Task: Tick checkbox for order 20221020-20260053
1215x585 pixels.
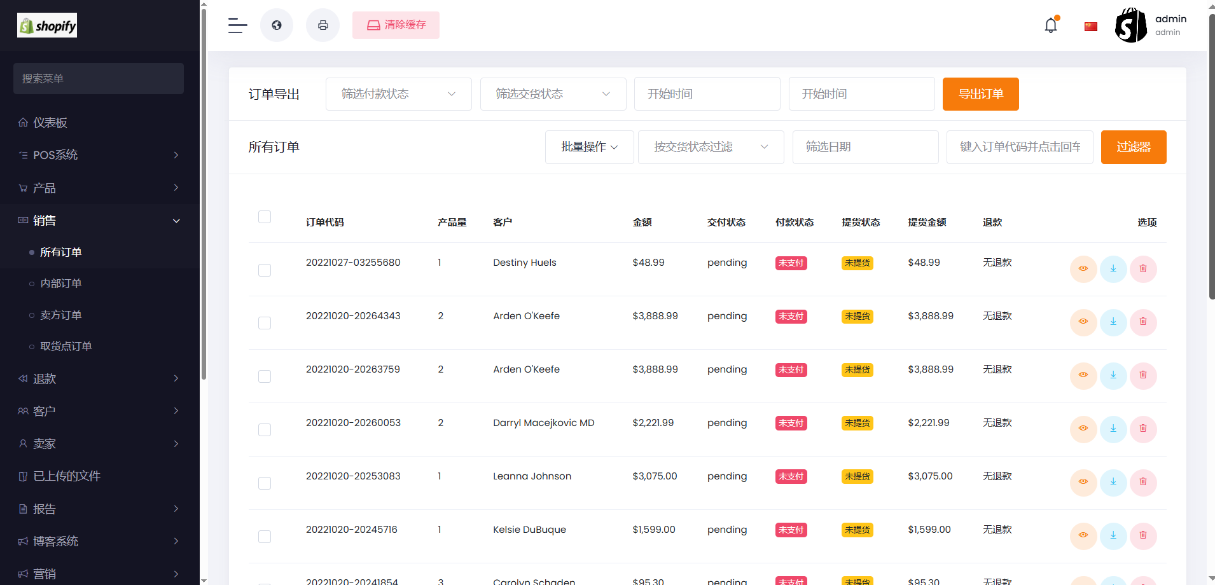Action: 265,430
